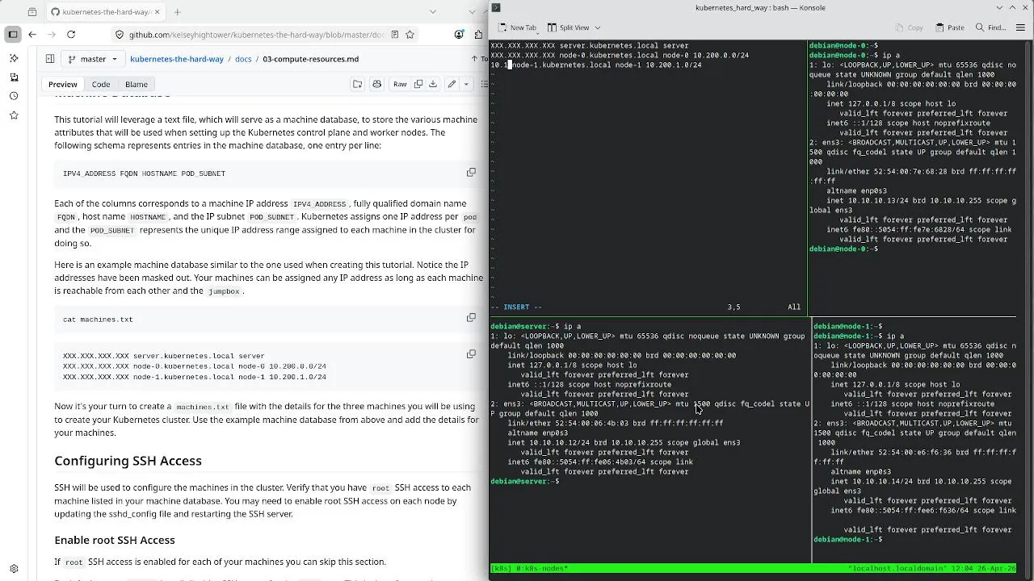Viewport: 1034px width, 581px height.
Task: Copy the example machine database block
Action: coord(471,354)
